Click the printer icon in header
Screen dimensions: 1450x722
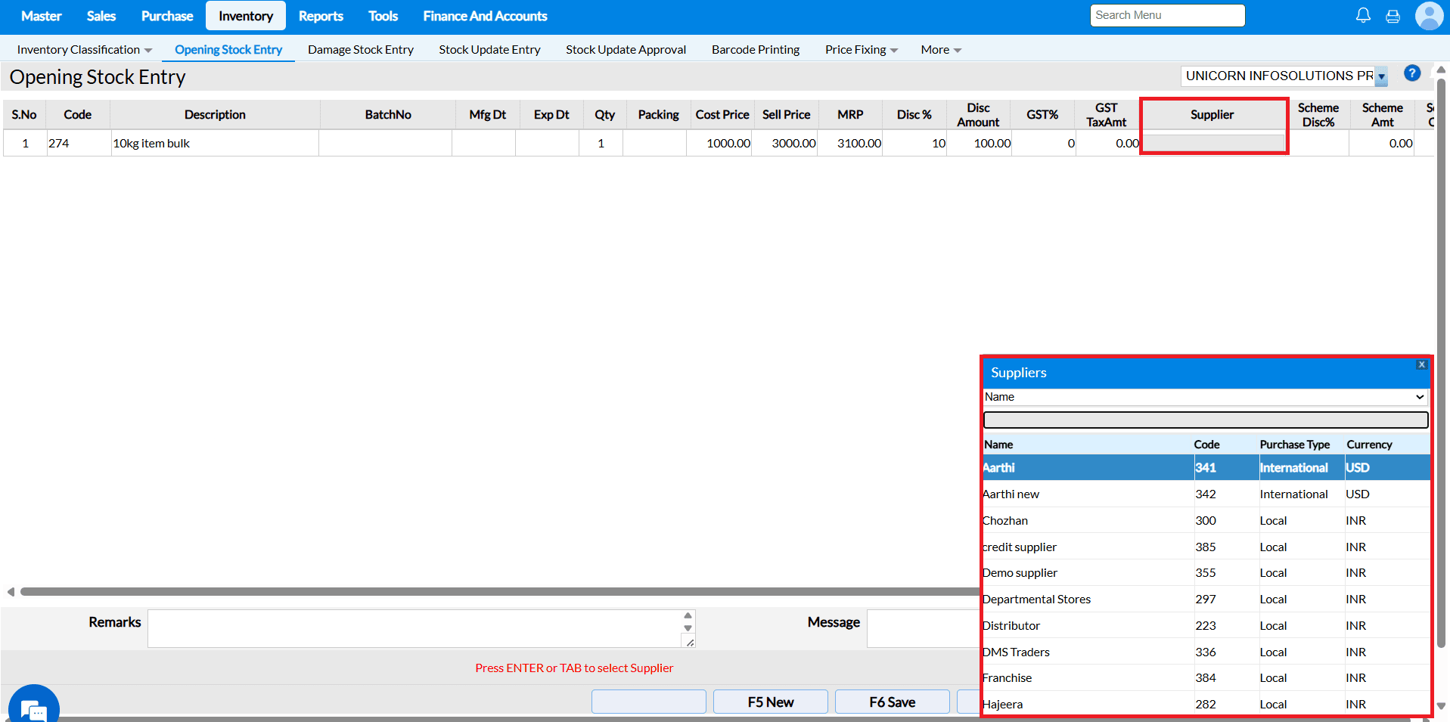(x=1393, y=16)
